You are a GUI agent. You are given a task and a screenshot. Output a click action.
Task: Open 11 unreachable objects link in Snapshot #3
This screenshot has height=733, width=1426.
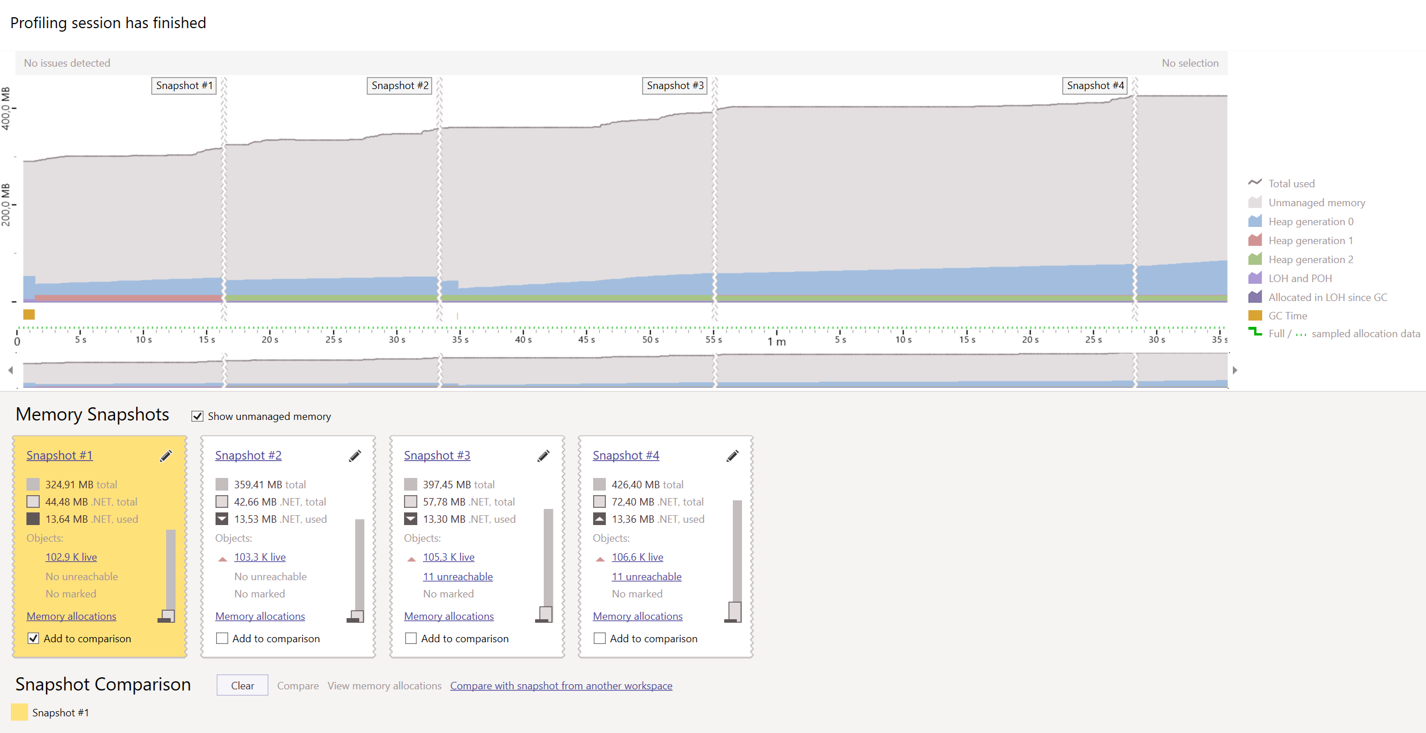click(x=458, y=577)
